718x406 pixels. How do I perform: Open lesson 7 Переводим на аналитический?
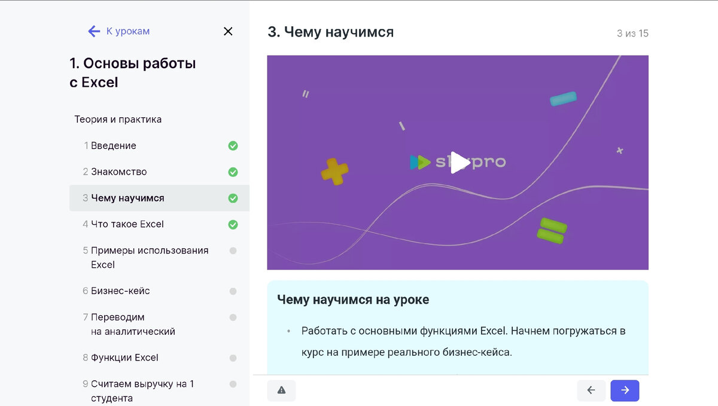pyautogui.click(x=159, y=324)
